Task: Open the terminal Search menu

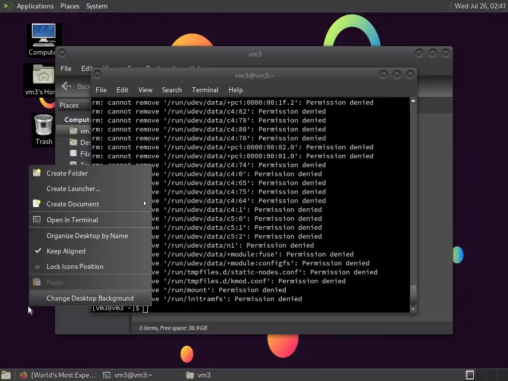Action: click(x=172, y=90)
